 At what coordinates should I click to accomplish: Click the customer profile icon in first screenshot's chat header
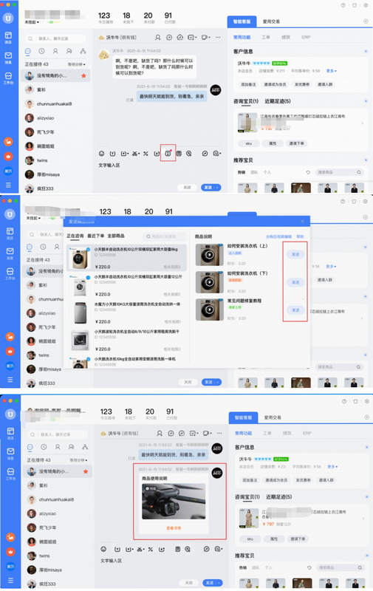click(x=158, y=38)
